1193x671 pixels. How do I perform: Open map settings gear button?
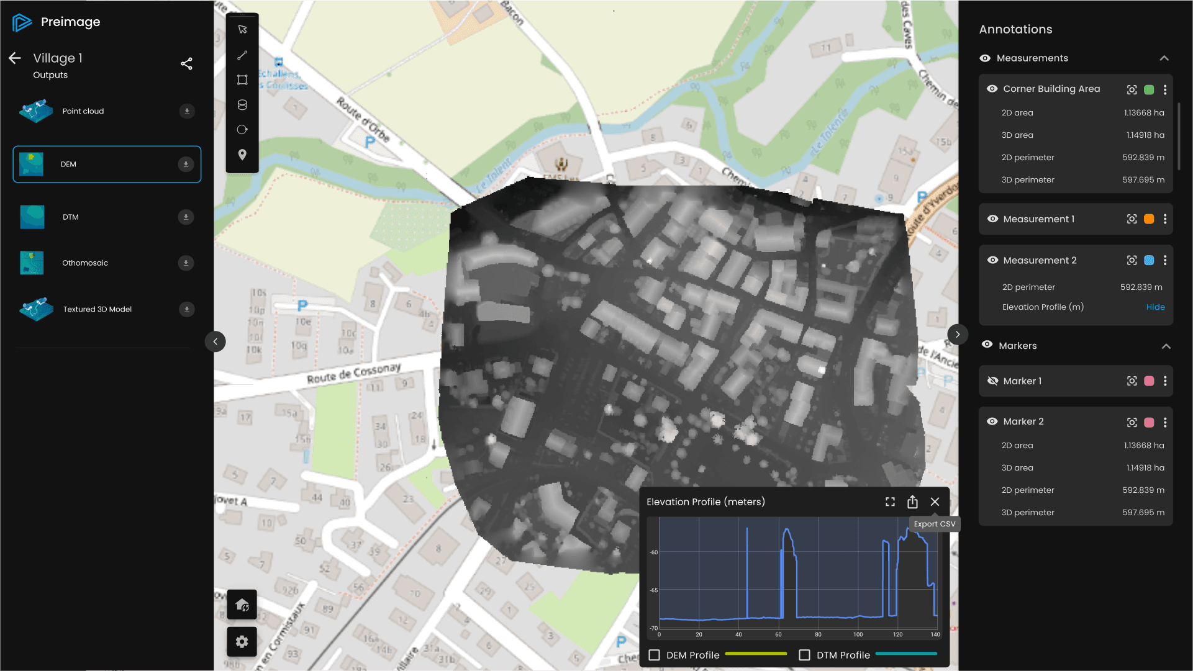[x=242, y=642]
